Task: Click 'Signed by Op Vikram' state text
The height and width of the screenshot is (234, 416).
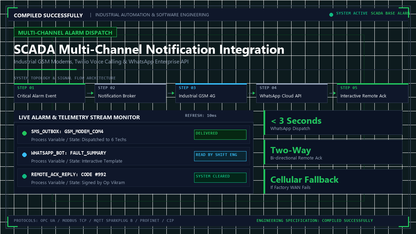Action: pyautogui.click(x=103, y=182)
